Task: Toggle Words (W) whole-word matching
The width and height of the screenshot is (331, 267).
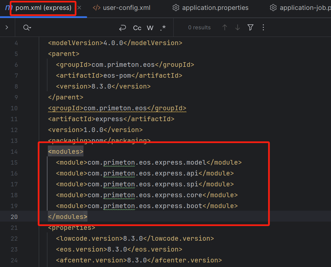Action: (150, 28)
